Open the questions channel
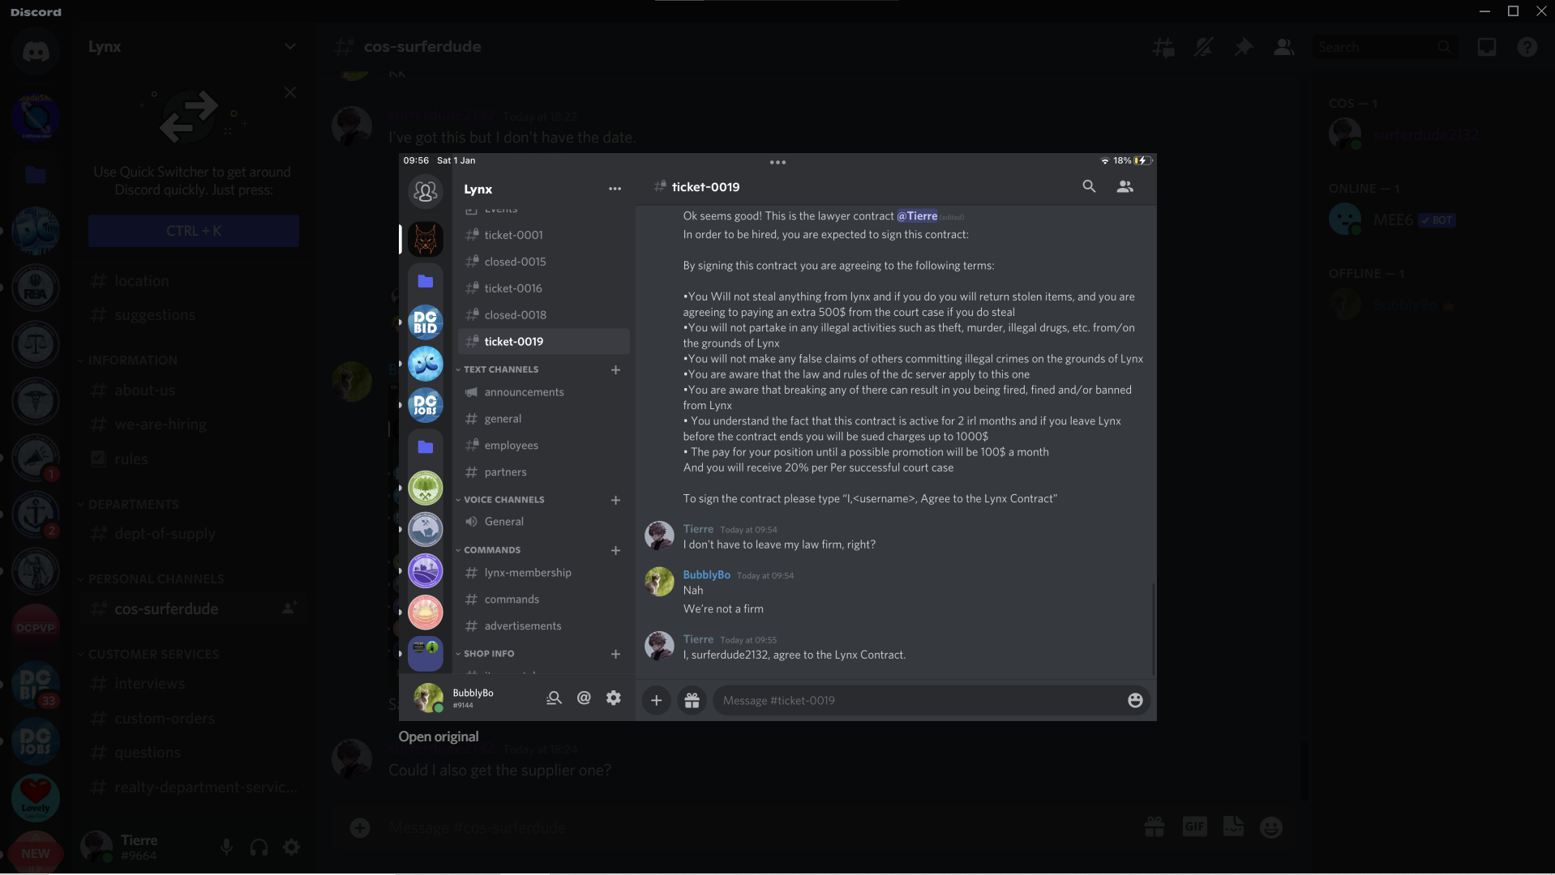Viewport: 1555px width, 875px height. coord(192,753)
